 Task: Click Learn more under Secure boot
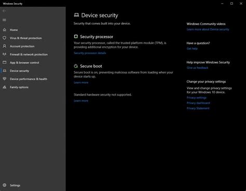click(x=81, y=83)
